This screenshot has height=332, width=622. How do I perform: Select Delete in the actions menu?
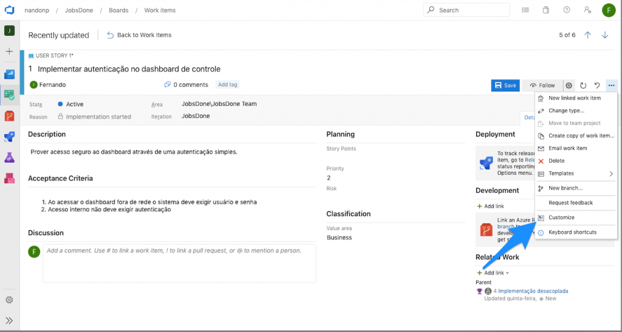coord(576,161)
